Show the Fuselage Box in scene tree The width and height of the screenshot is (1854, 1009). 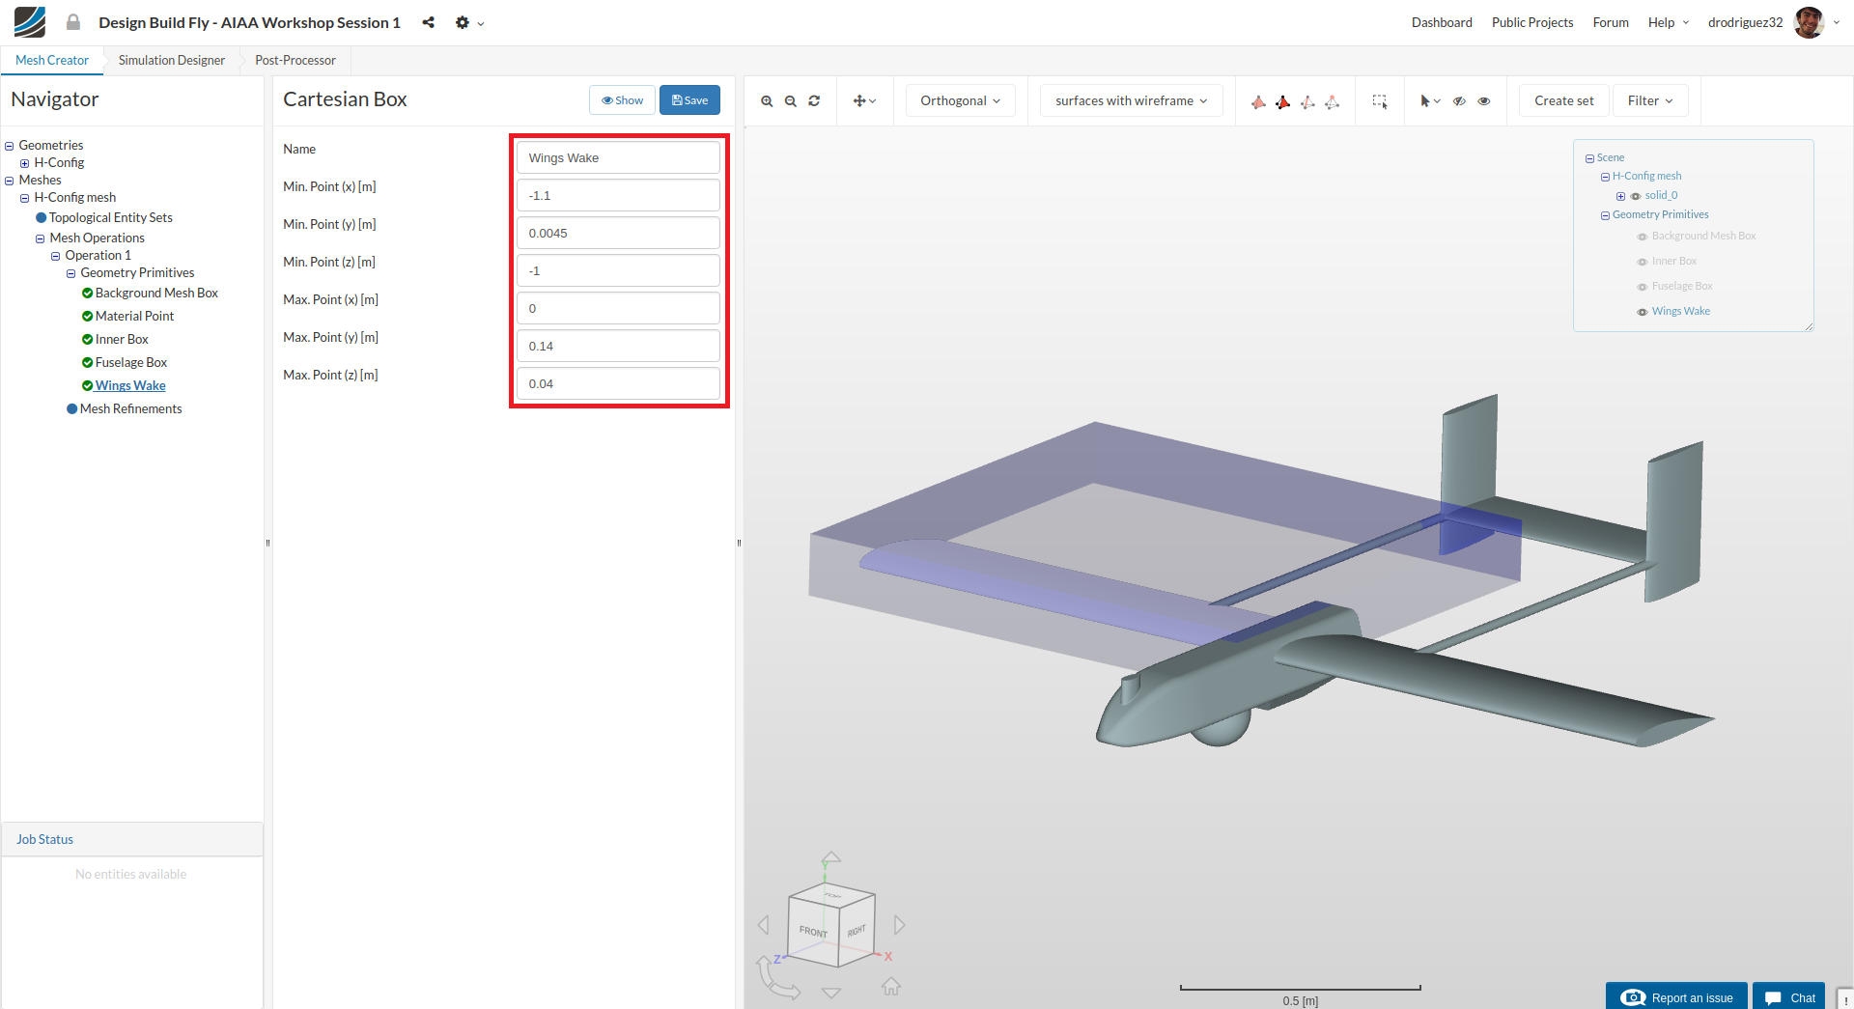tap(1642, 287)
